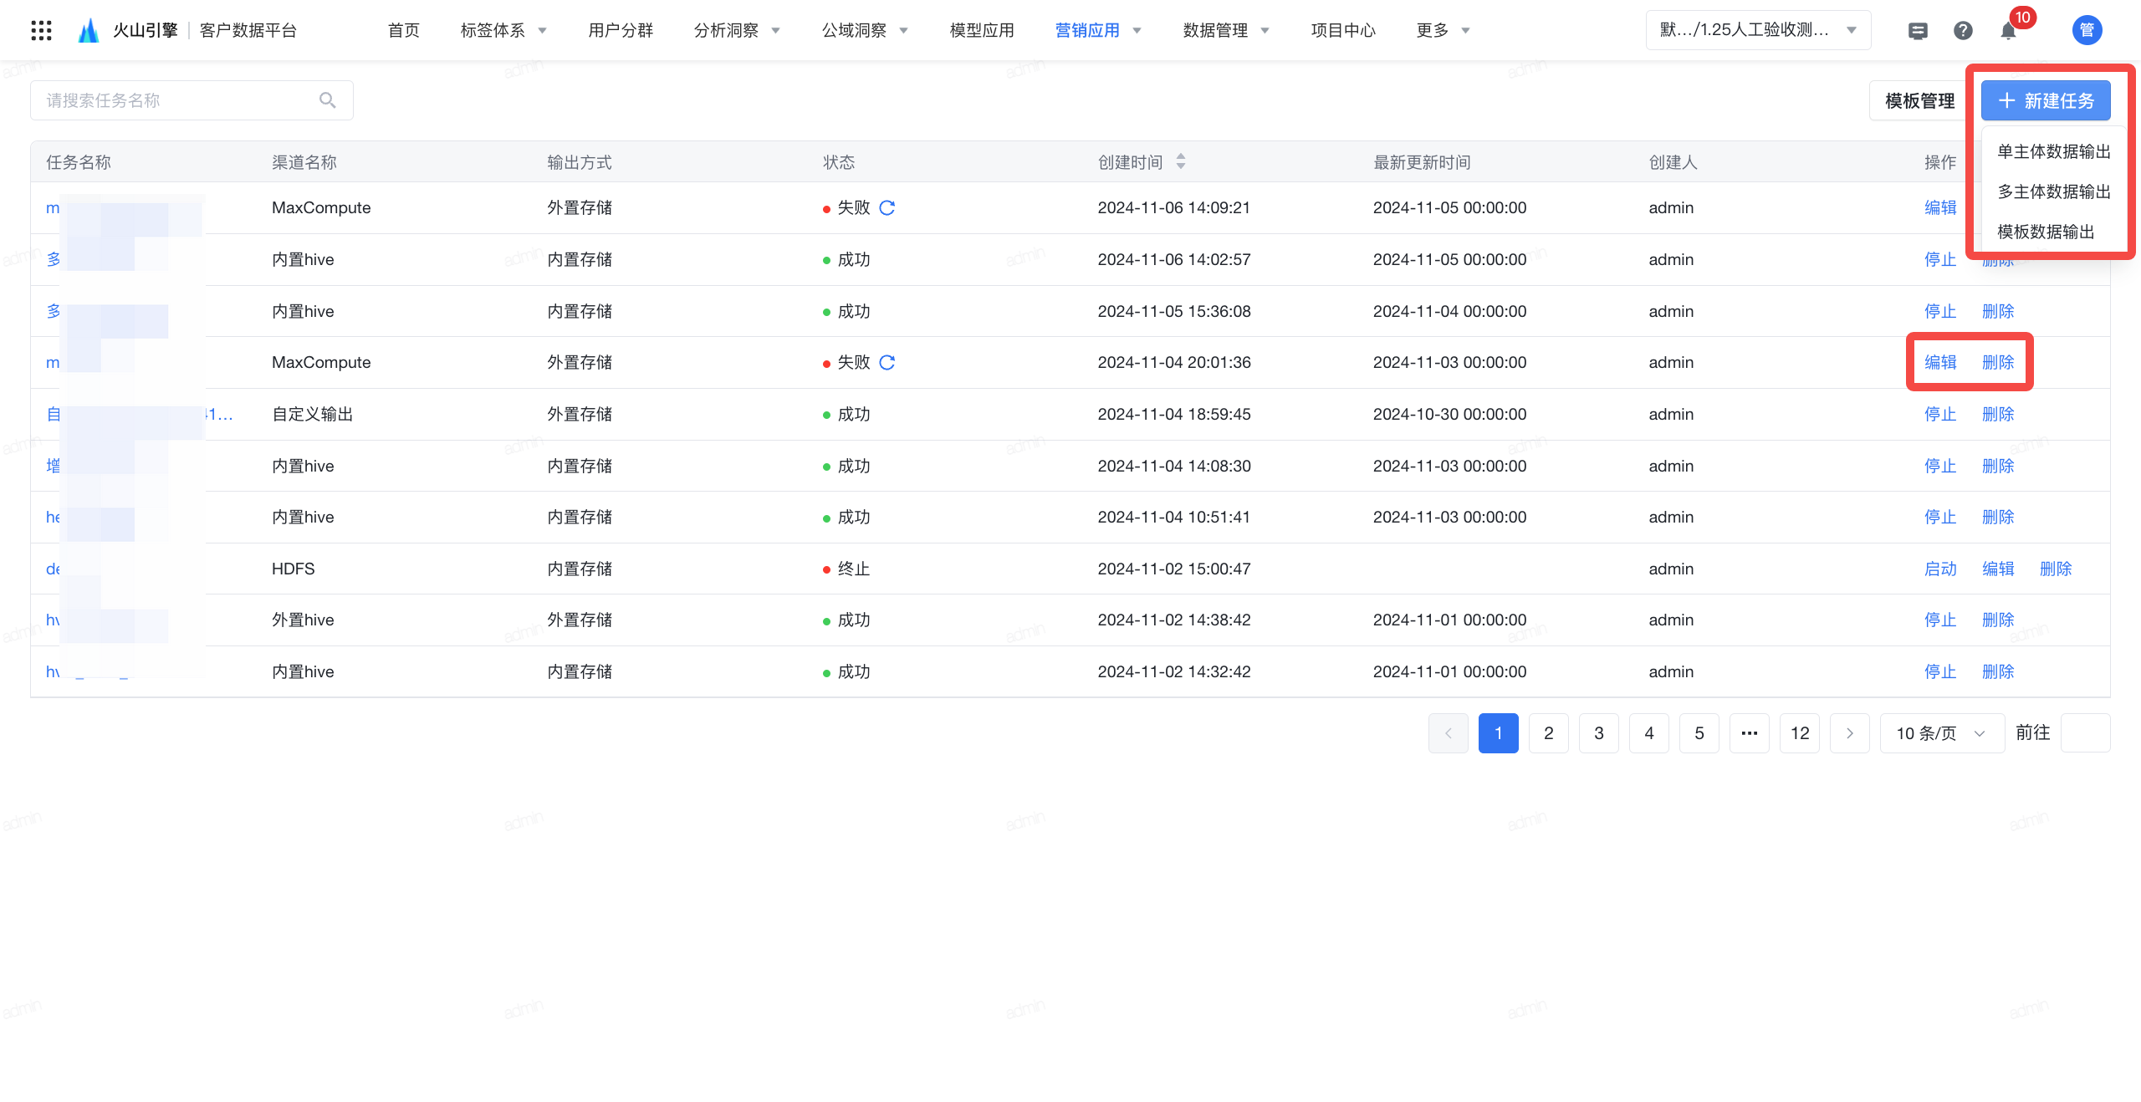Open the project selector dropdown
The height and width of the screenshot is (1102, 2141).
tap(1758, 30)
